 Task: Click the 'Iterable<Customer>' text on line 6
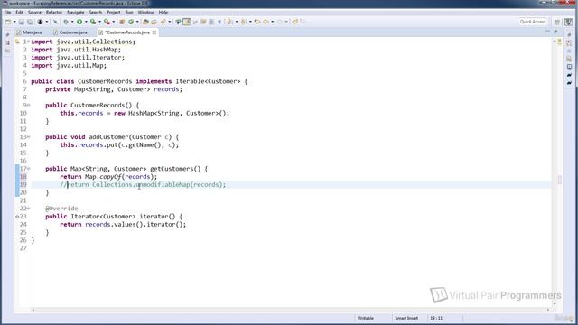coord(208,81)
